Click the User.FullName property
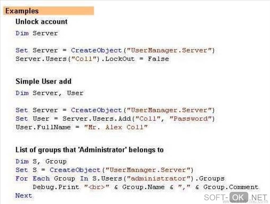This screenshot has width=270, height=204. [x=43, y=127]
